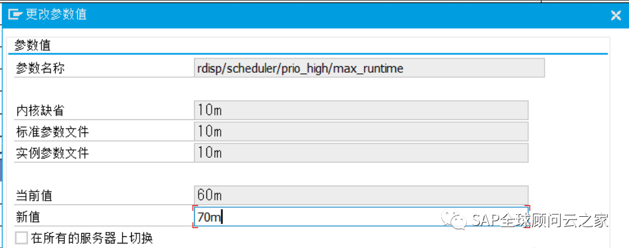Click the 实例参数文件 label

[52, 153]
